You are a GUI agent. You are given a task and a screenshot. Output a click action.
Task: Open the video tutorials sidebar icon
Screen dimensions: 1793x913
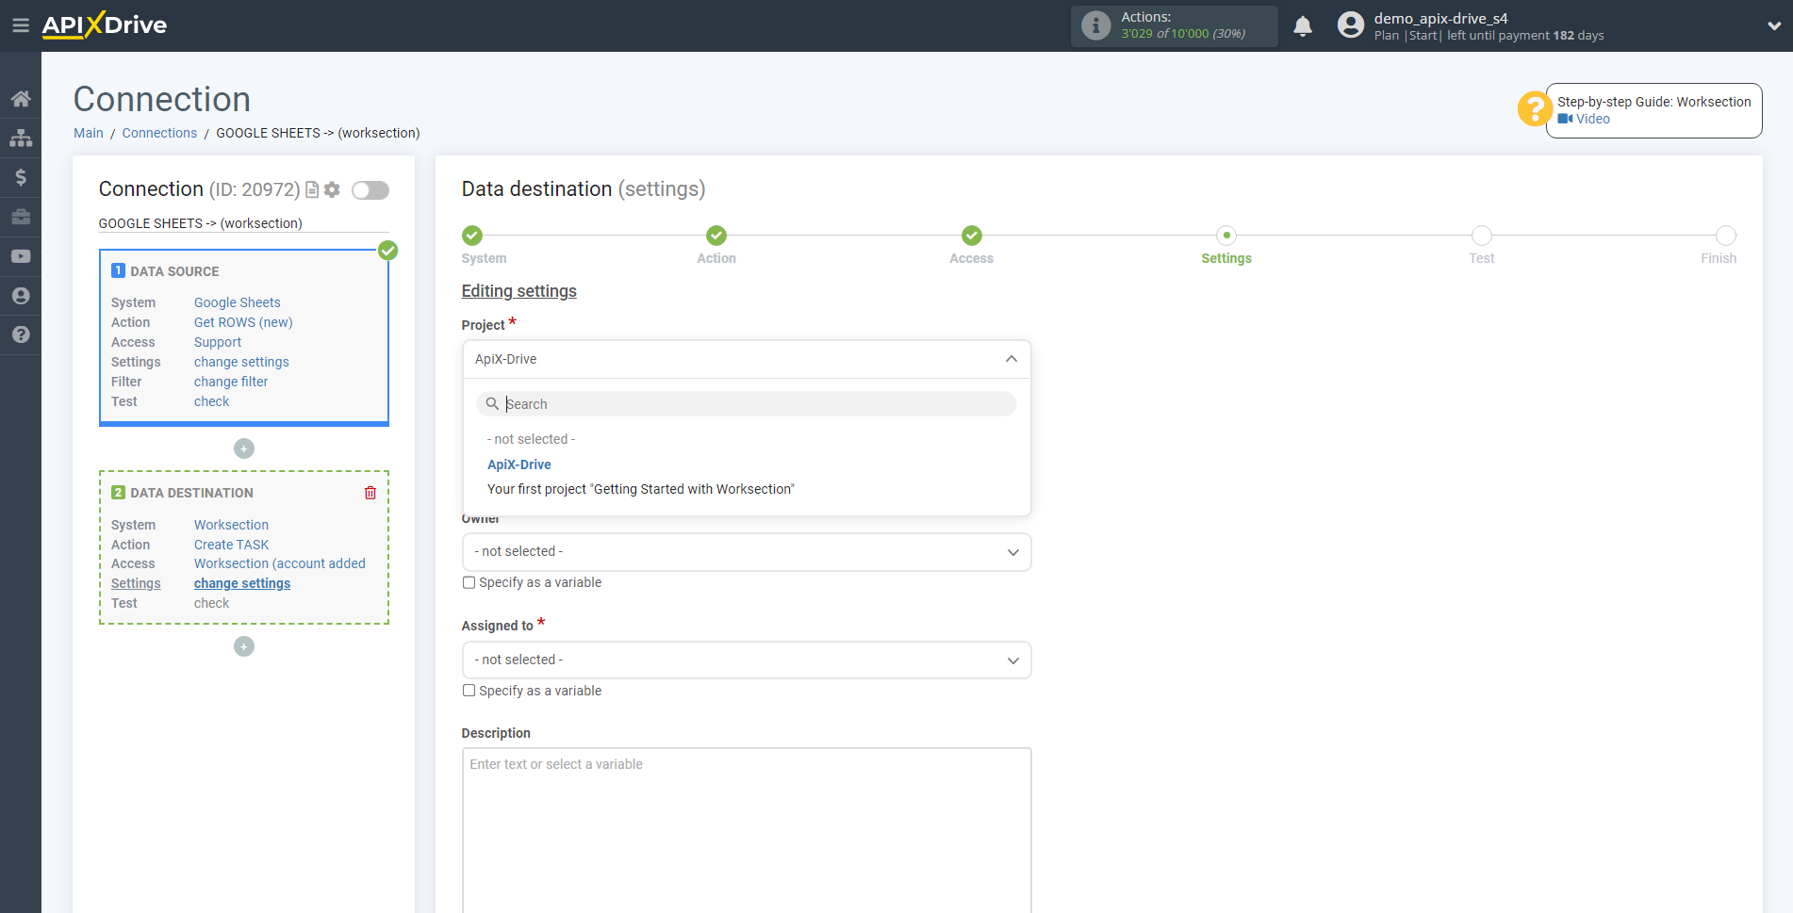[x=21, y=256]
